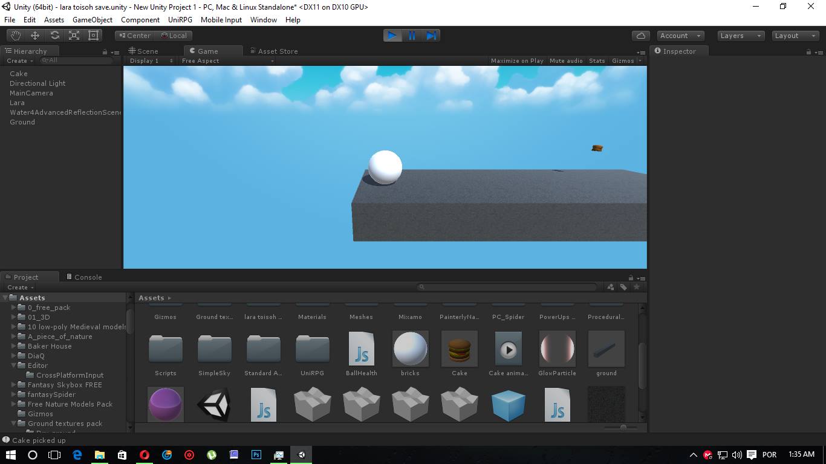Select Cake in Hierarchy
Screen dimensions: 826x464
pyautogui.click(x=19, y=74)
